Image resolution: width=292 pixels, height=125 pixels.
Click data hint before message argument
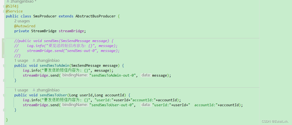146,75
